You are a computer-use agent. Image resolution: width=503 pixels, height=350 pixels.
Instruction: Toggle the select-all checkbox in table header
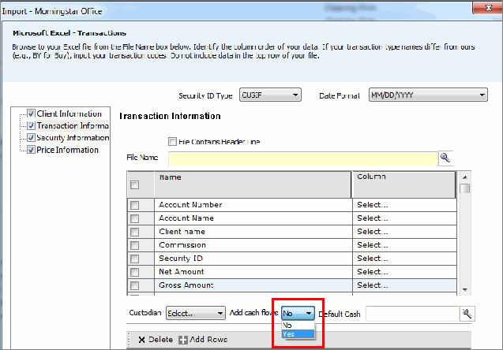(135, 185)
